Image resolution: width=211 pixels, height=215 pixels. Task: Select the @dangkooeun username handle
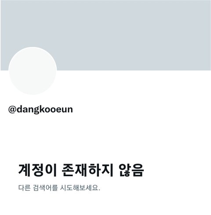40,109
